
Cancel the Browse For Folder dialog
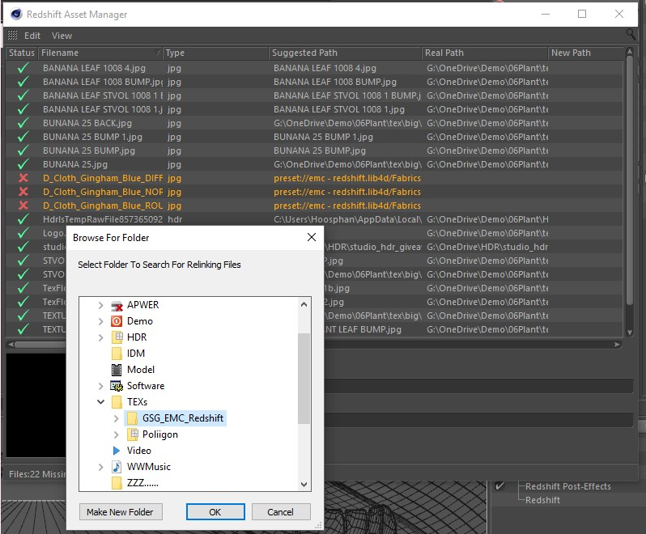click(x=281, y=512)
